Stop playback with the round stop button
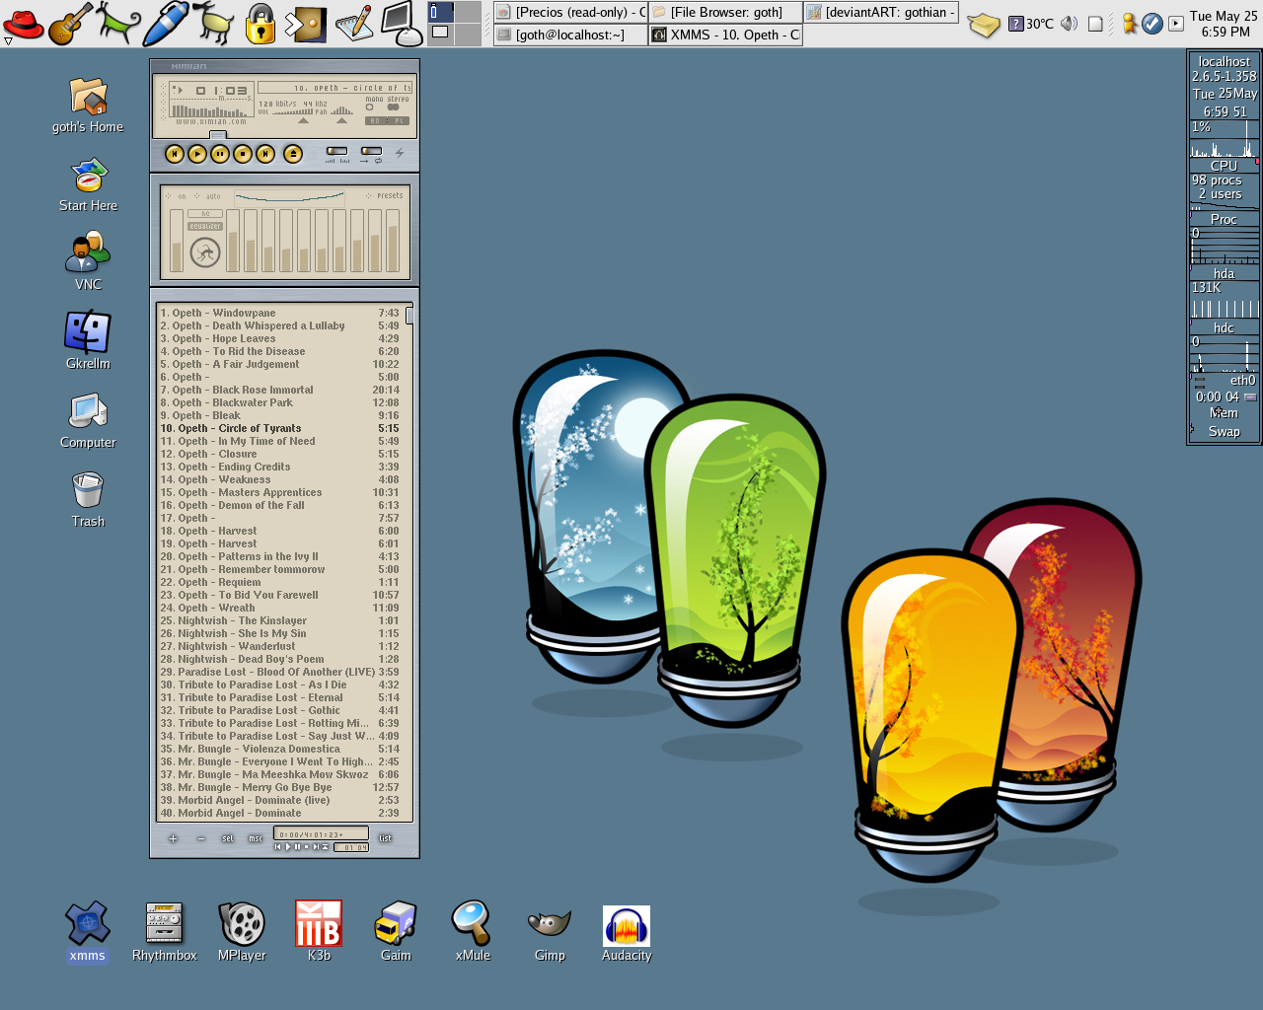Screen dimensions: 1263x1010 click(x=243, y=153)
